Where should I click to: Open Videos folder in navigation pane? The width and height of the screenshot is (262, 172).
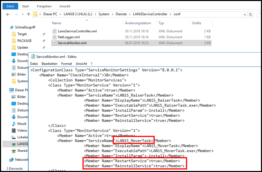[x=19, y=130]
